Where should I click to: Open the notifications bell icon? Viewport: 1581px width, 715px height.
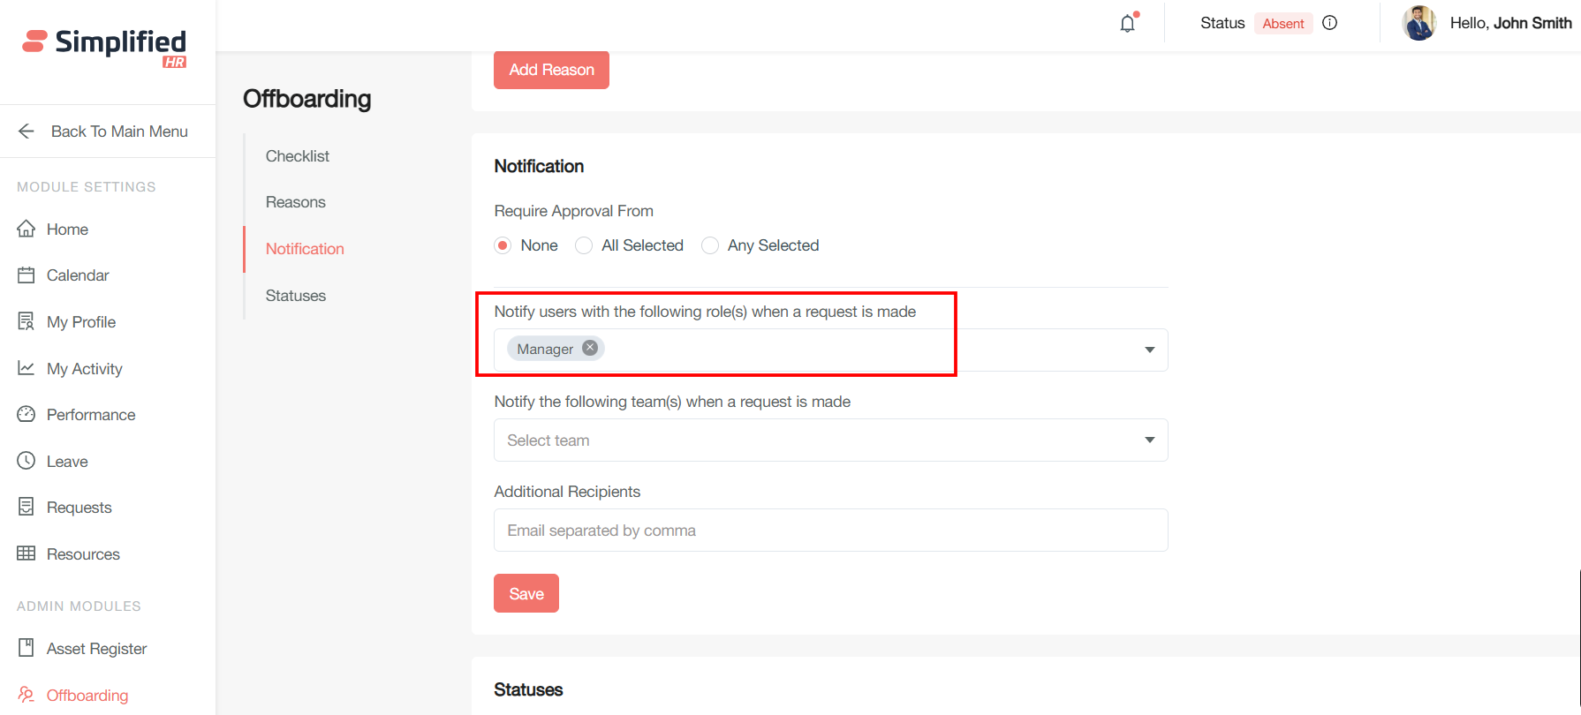[1128, 24]
